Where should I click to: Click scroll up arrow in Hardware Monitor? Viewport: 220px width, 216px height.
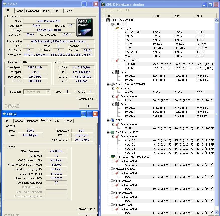point(216,20)
